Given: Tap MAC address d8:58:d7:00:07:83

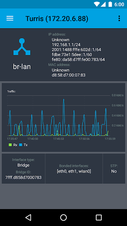Looking at the screenshot, I should 68,75.
